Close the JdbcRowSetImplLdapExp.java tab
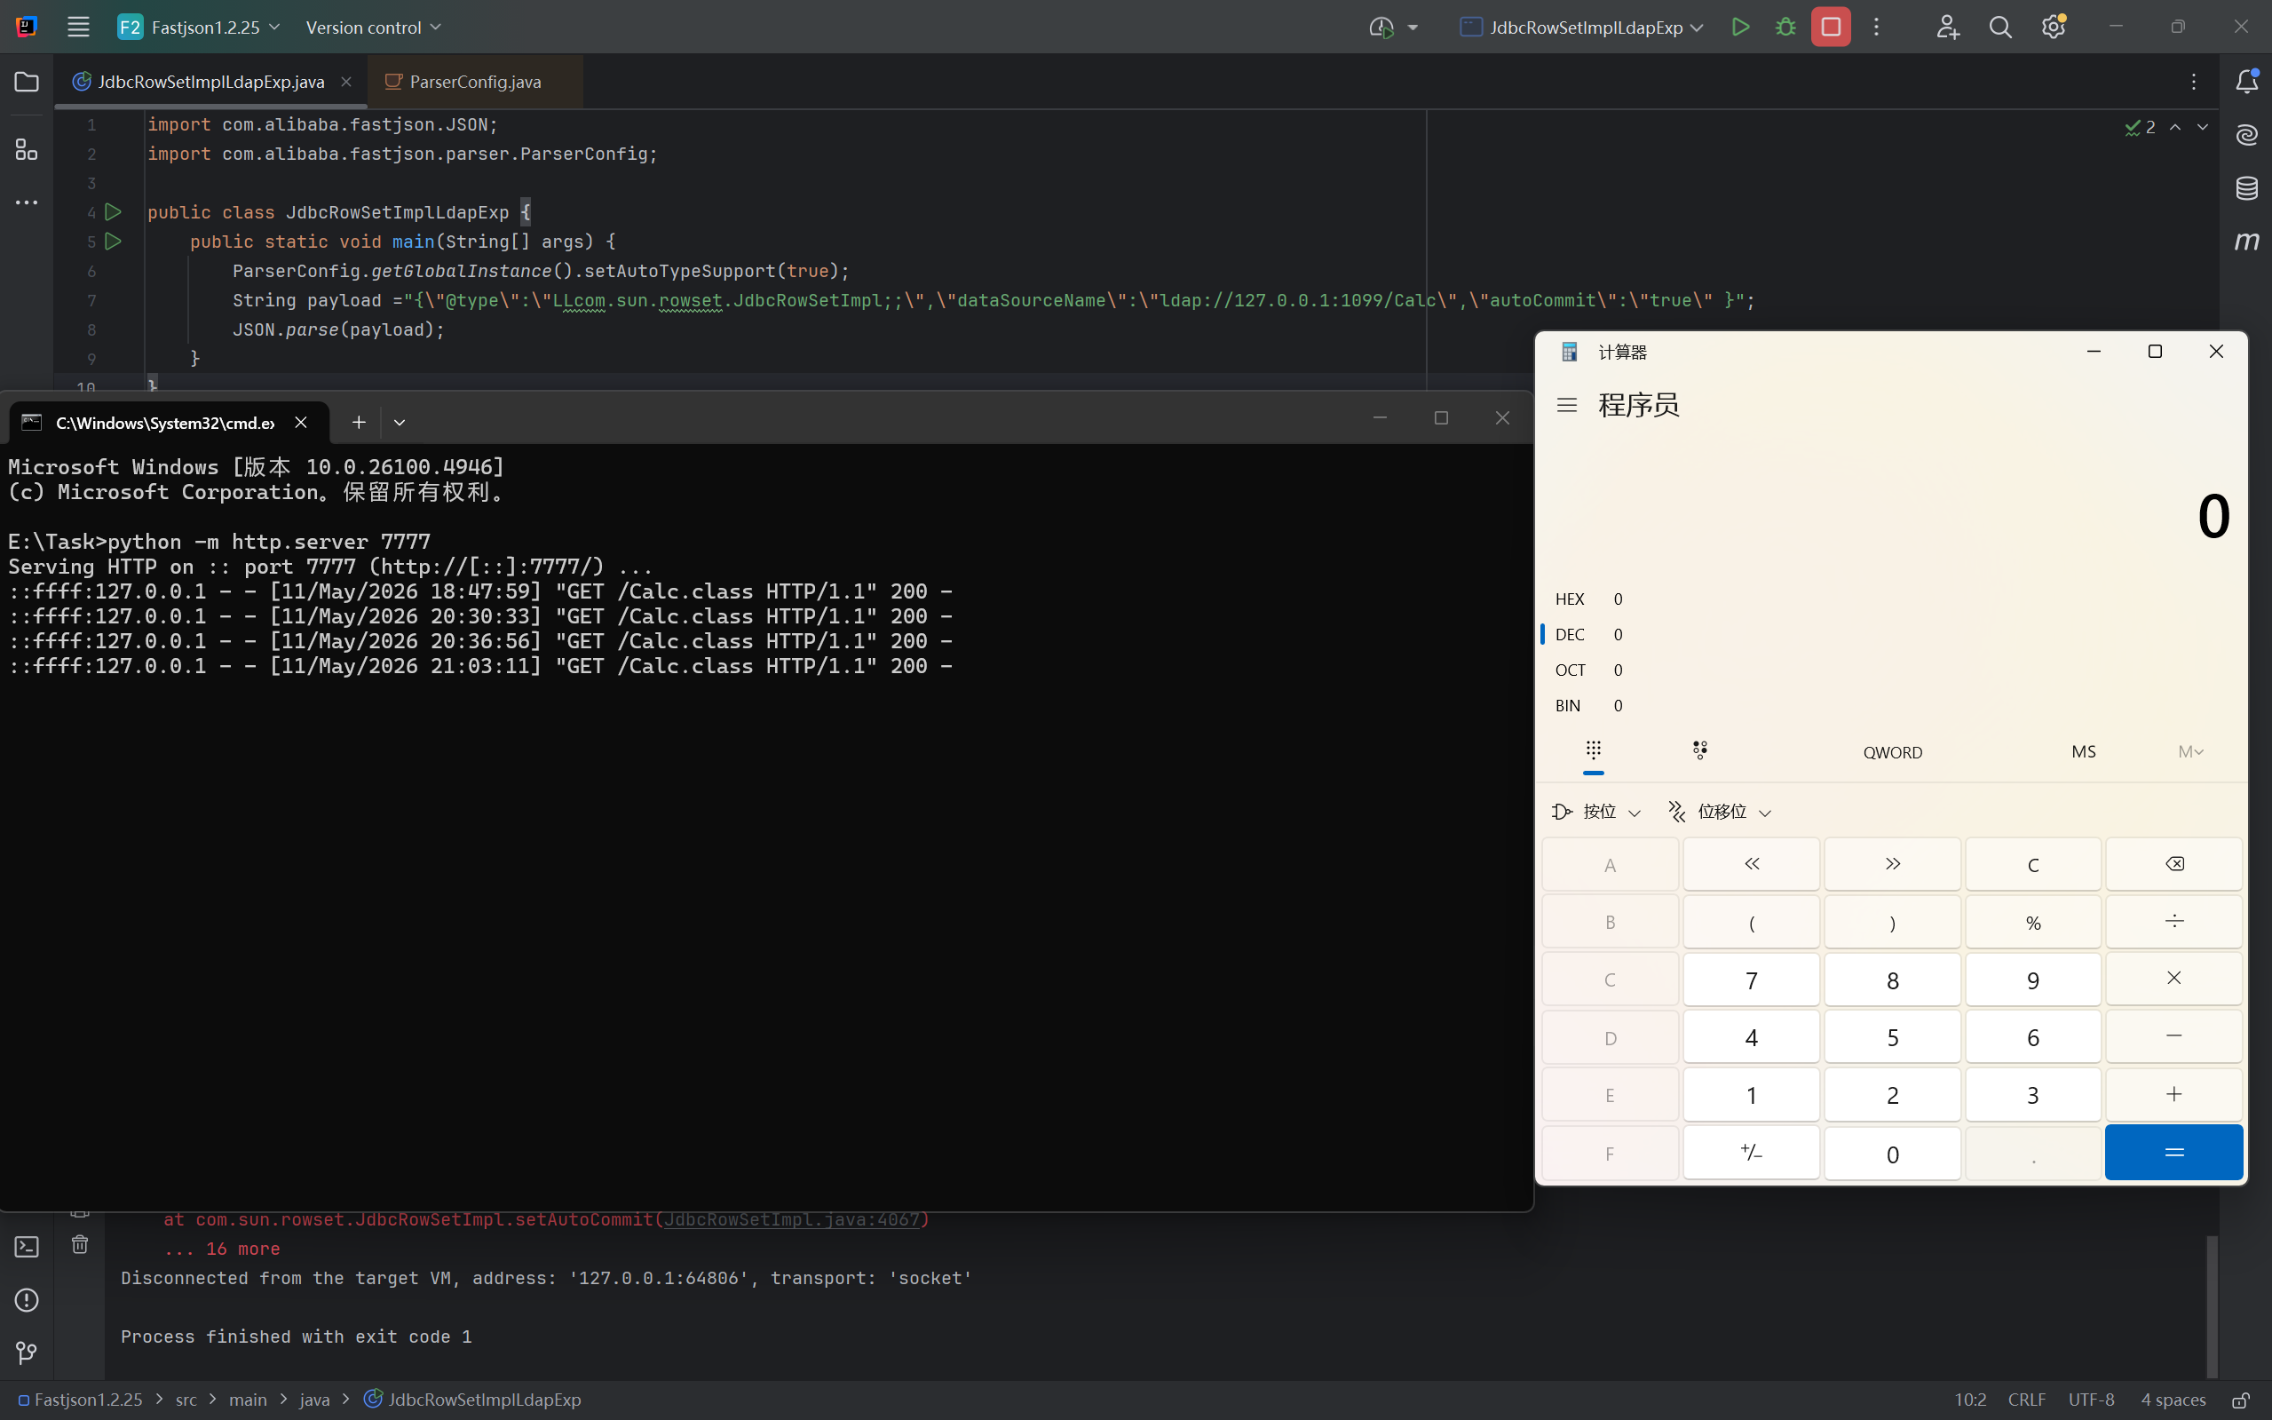Viewport: 2272px width, 1420px height. (x=346, y=82)
